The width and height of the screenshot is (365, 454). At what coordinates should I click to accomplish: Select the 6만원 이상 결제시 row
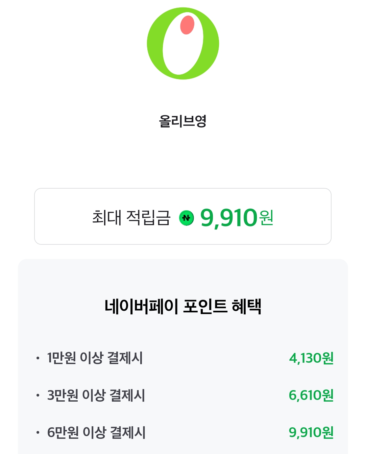click(96, 432)
